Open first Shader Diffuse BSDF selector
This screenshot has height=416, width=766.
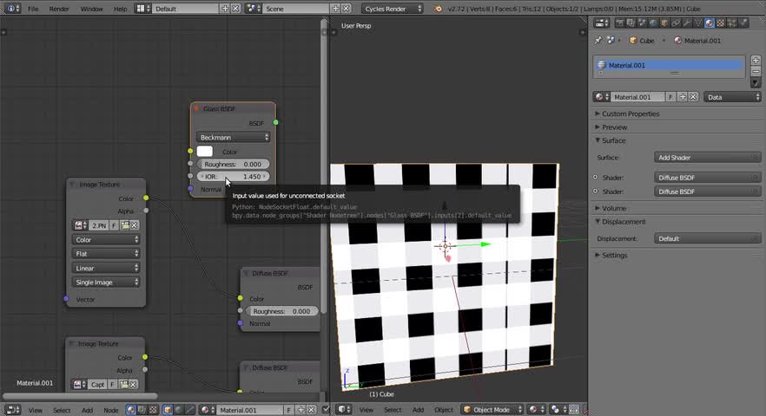pos(707,178)
